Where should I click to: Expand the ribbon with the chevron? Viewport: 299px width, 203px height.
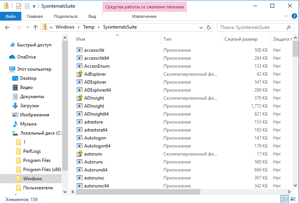click(286, 16)
